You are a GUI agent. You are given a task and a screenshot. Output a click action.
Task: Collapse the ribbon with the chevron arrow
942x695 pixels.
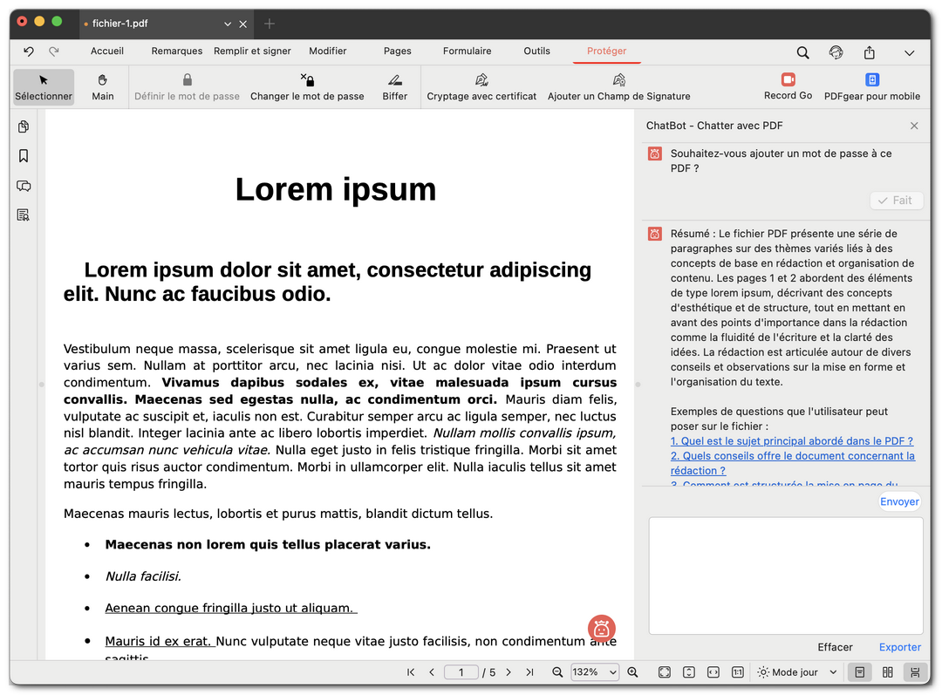[x=910, y=52]
